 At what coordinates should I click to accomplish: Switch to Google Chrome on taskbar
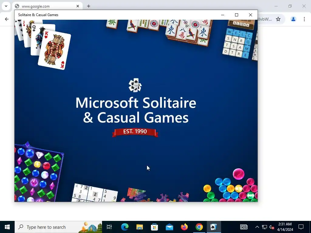tap(199, 227)
